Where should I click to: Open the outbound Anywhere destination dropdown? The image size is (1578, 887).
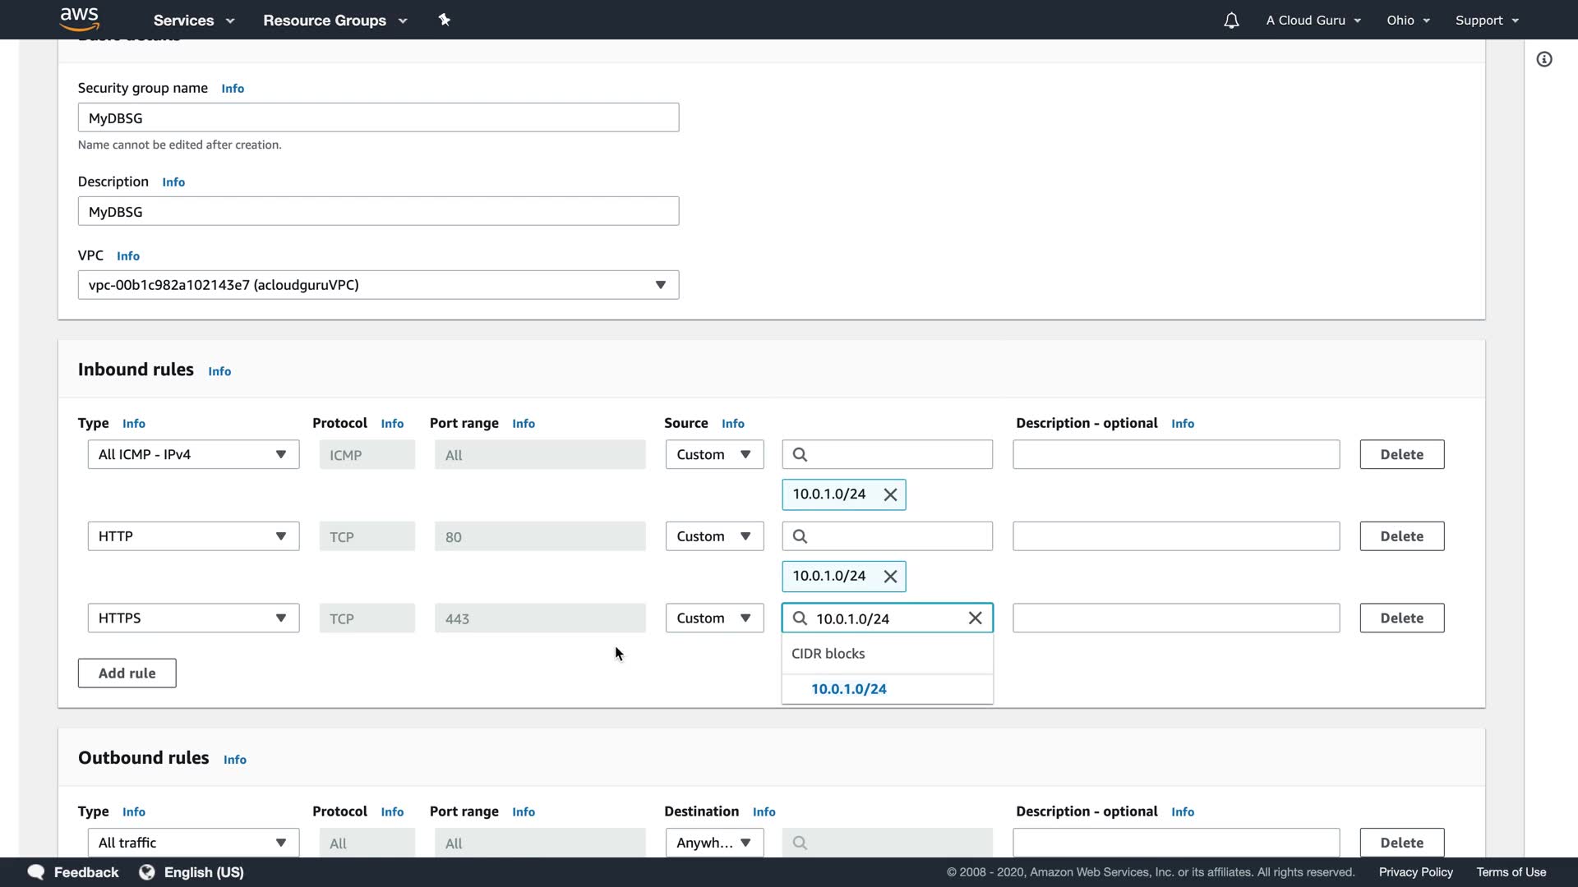click(x=713, y=843)
